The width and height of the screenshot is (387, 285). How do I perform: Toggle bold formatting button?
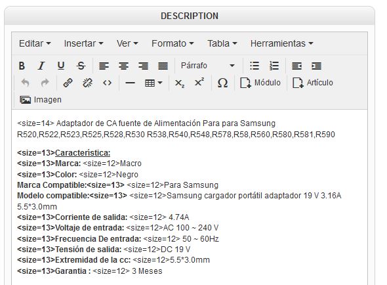click(22, 66)
